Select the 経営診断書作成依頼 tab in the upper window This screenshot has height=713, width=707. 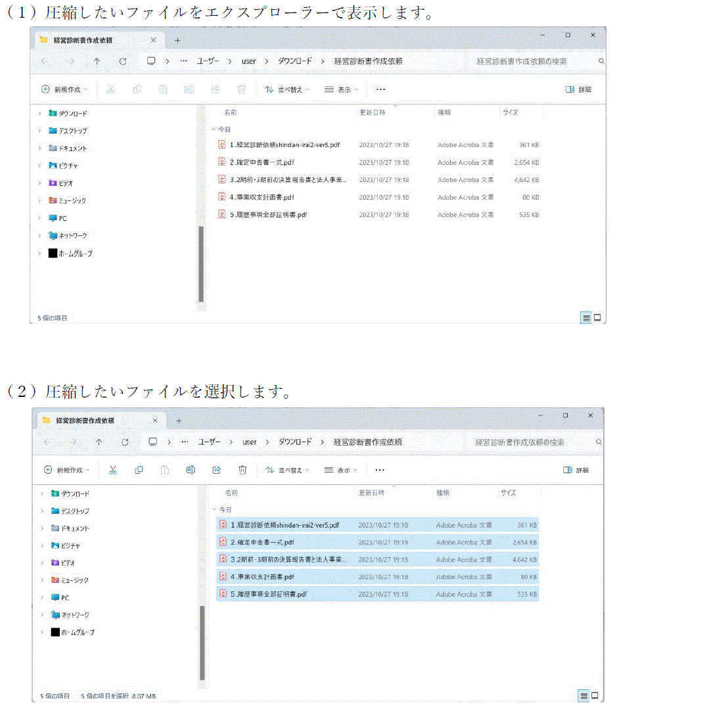pyautogui.click(x=91, y=40)
